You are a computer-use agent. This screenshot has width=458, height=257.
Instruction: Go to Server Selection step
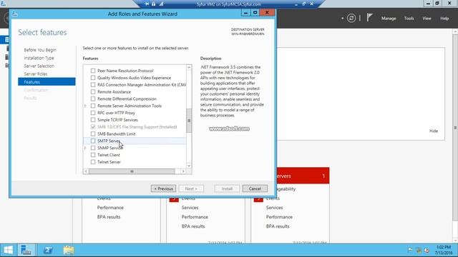pos(39,66)
